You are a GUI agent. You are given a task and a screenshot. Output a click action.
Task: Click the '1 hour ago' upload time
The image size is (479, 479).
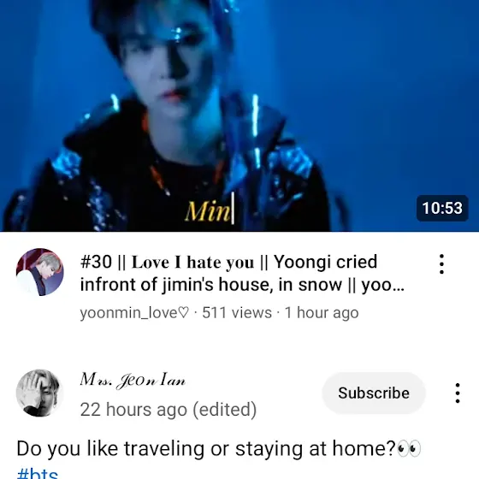[322, 313]
